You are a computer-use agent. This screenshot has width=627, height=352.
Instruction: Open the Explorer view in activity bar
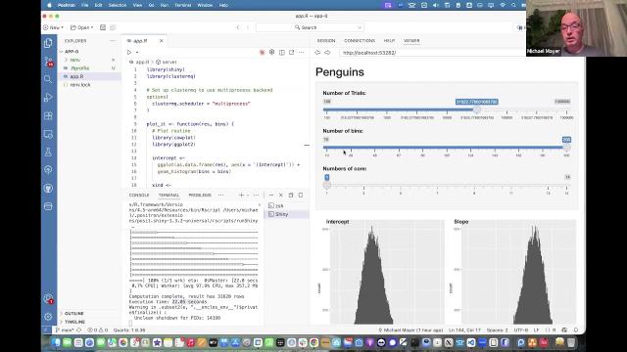click(48, 43)
